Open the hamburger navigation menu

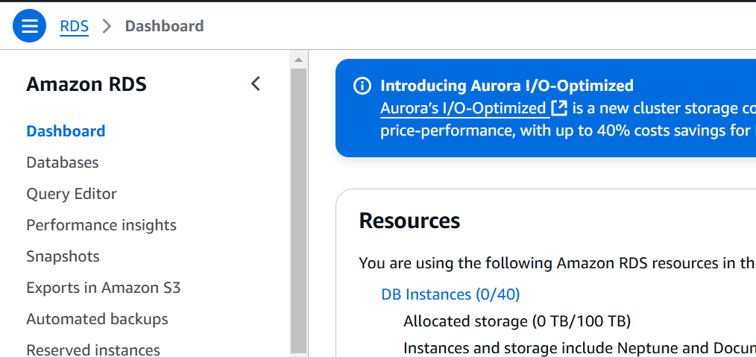coord(29,25)
